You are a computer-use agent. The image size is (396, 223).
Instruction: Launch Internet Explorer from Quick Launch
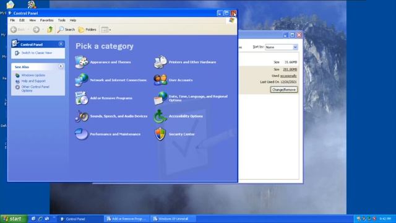pyautogui.click(x=40, y=219)
